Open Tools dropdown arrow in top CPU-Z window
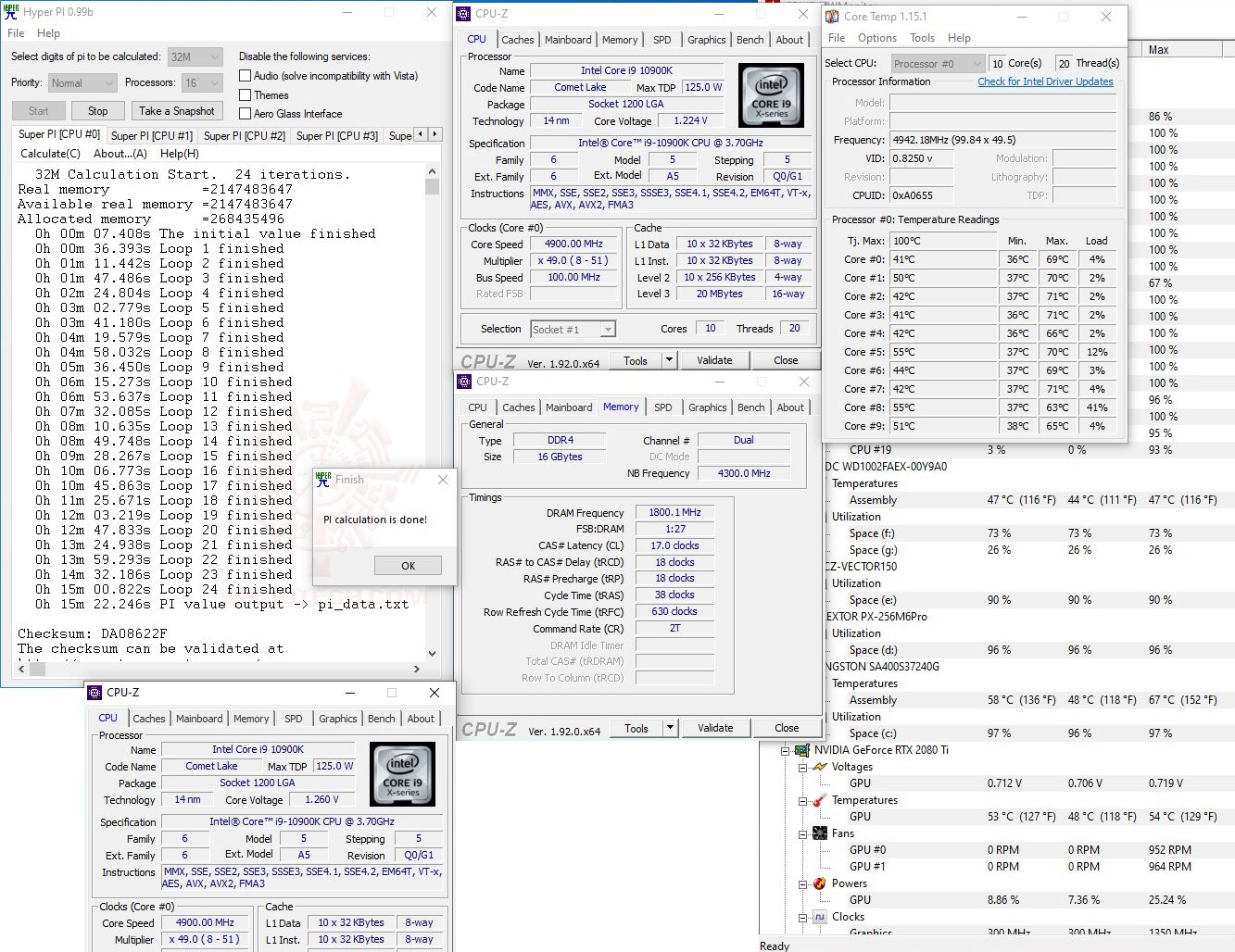Screen dimensions: 1235x952 click(x=669, y=360)
